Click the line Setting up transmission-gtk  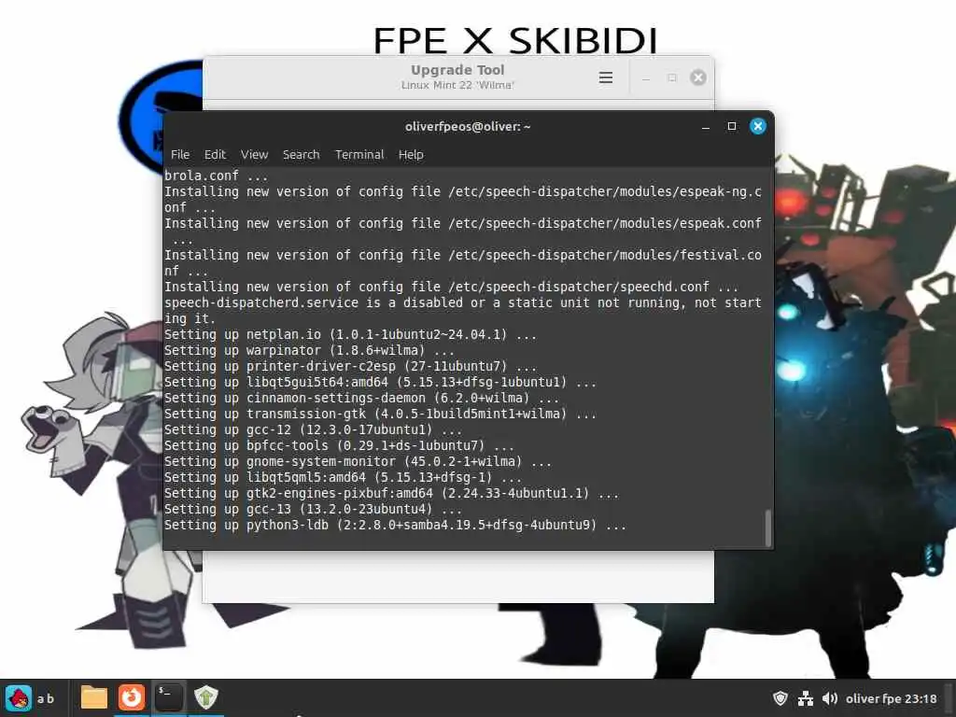pos(380,414)
